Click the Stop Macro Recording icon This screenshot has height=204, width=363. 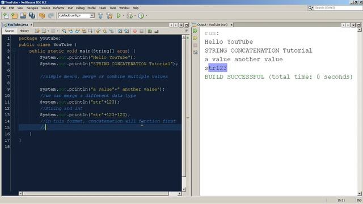tap(141, 31)
